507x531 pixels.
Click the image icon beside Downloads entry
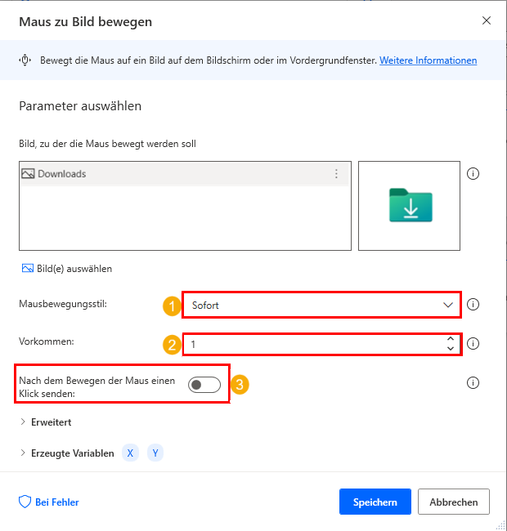28,174
